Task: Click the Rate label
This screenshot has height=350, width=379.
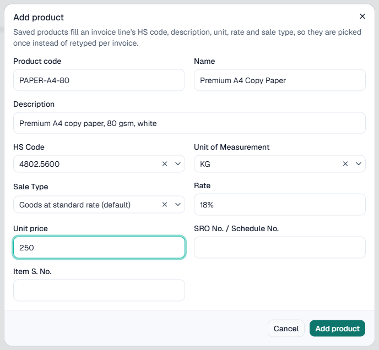Action: pyautogui.click(x=202, y=185)
